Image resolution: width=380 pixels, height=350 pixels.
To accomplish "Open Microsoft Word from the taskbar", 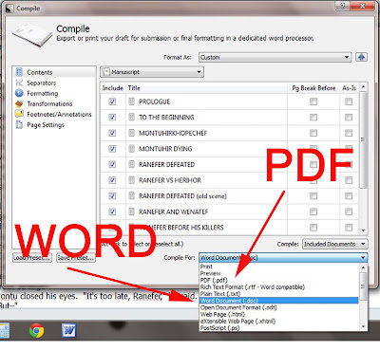I will pos(68,331).
